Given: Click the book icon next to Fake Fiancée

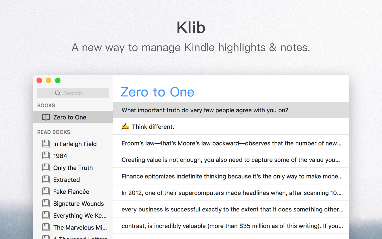Looking at the screenshot, I should 46,191.
